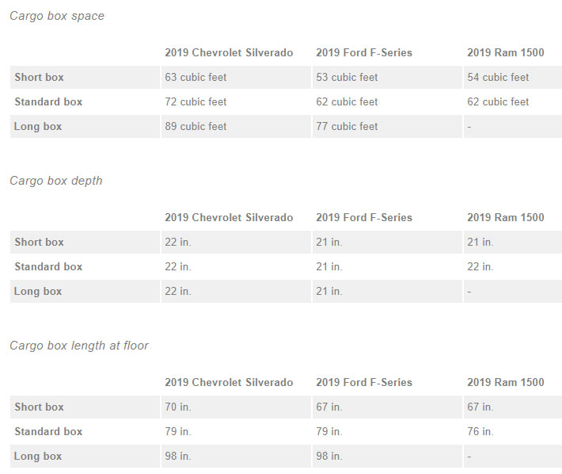
Task: Select the Silverado standard box 72 cubic feet cell
Action: 196,102
